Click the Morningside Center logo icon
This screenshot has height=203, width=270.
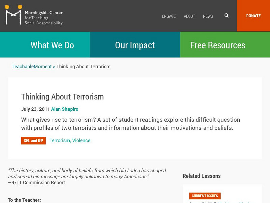pyautogui.click(x=13, y=15)
